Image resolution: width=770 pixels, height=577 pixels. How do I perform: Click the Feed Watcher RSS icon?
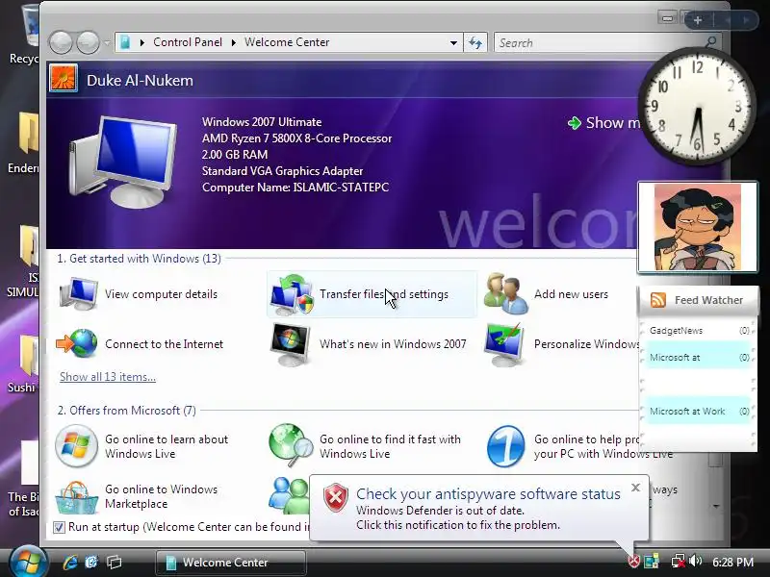click(x=658, y=300)
